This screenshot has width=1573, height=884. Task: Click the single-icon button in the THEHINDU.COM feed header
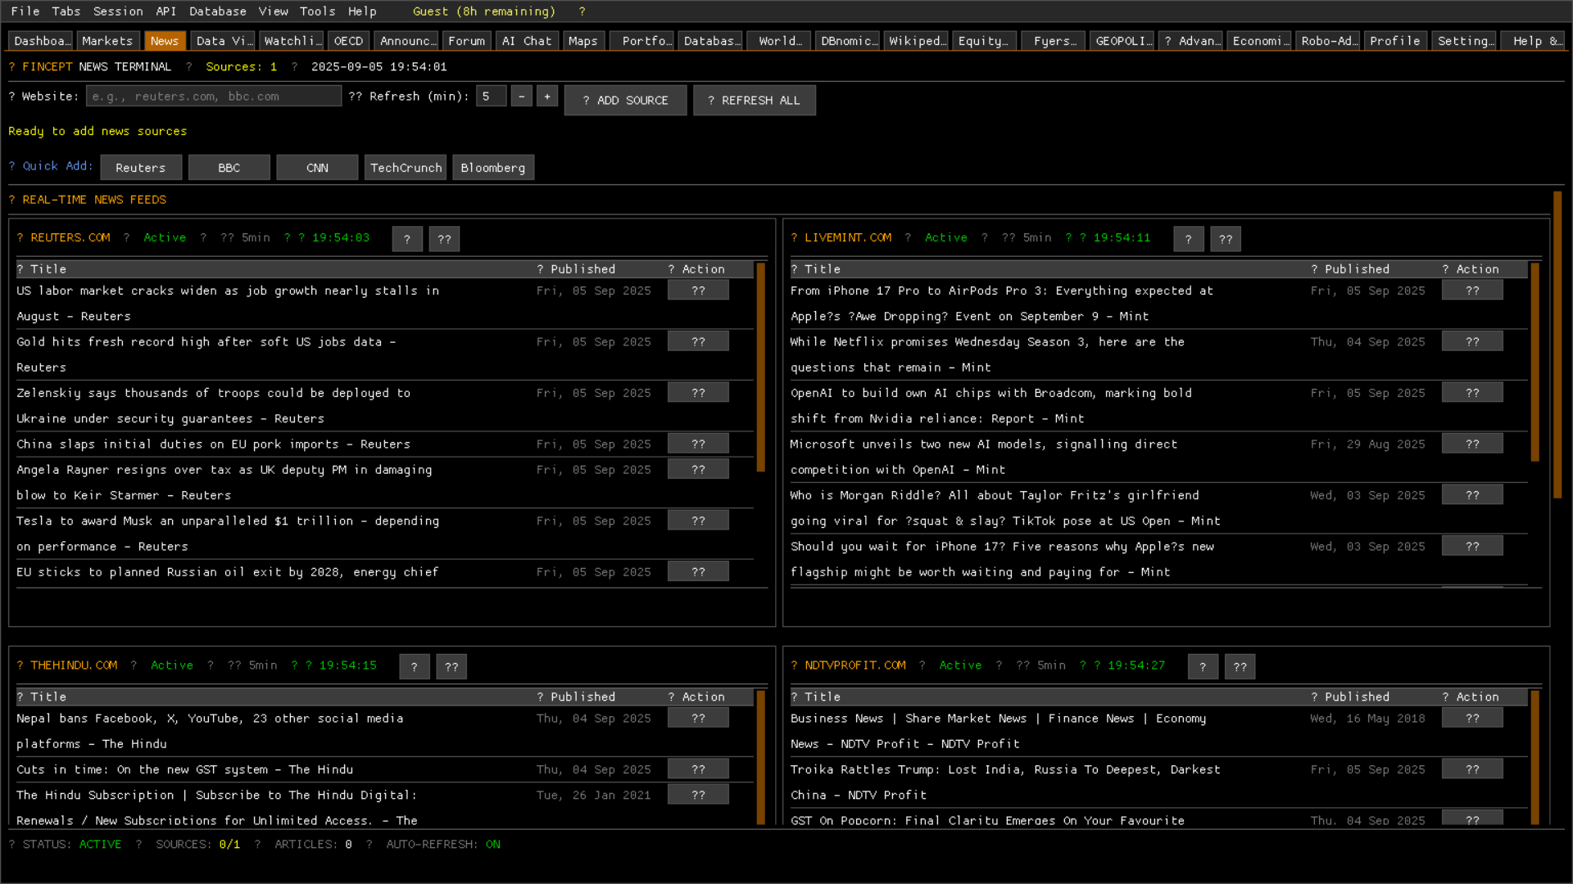pyautogui.click(x=414, y=666)
